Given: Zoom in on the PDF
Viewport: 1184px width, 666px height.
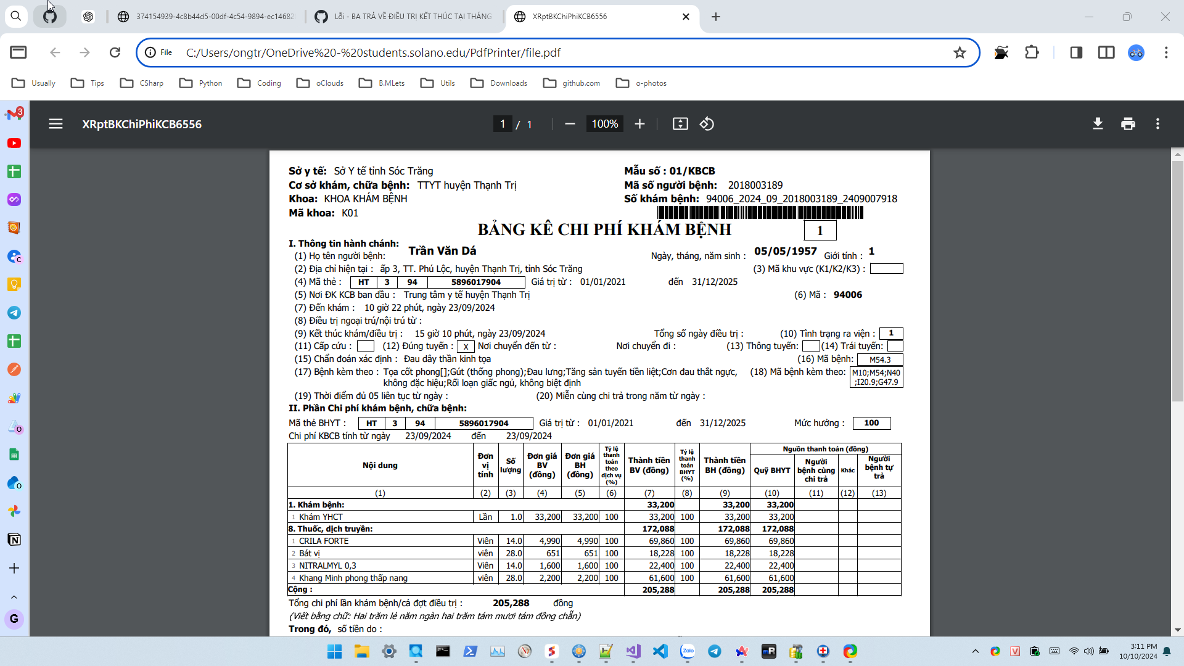Looking at the screenshot, I should point(640,124).
